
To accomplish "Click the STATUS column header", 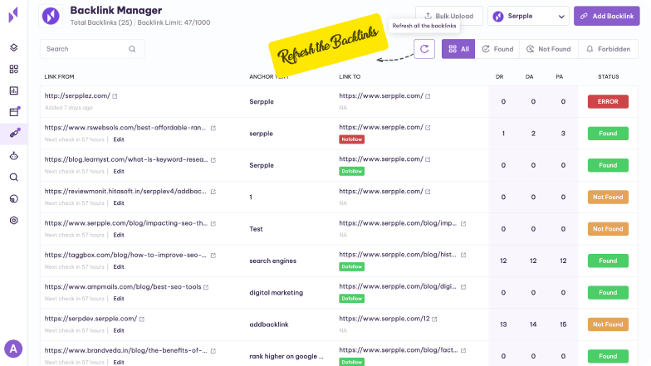I will pyautogui.click(x=608, y=76).
